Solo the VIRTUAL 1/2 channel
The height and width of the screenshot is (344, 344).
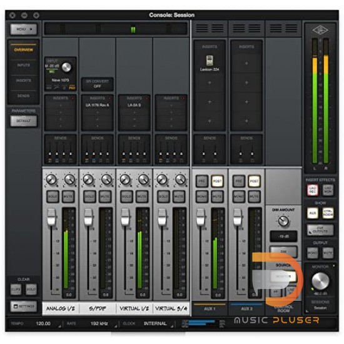pos(126,196)
